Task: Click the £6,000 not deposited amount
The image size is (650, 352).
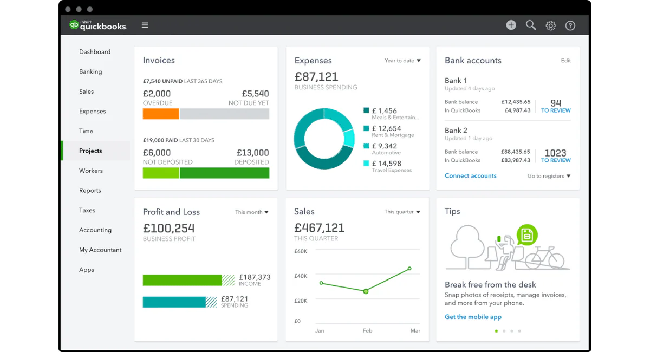Action: pyautogui.click(x=157, y=153)
